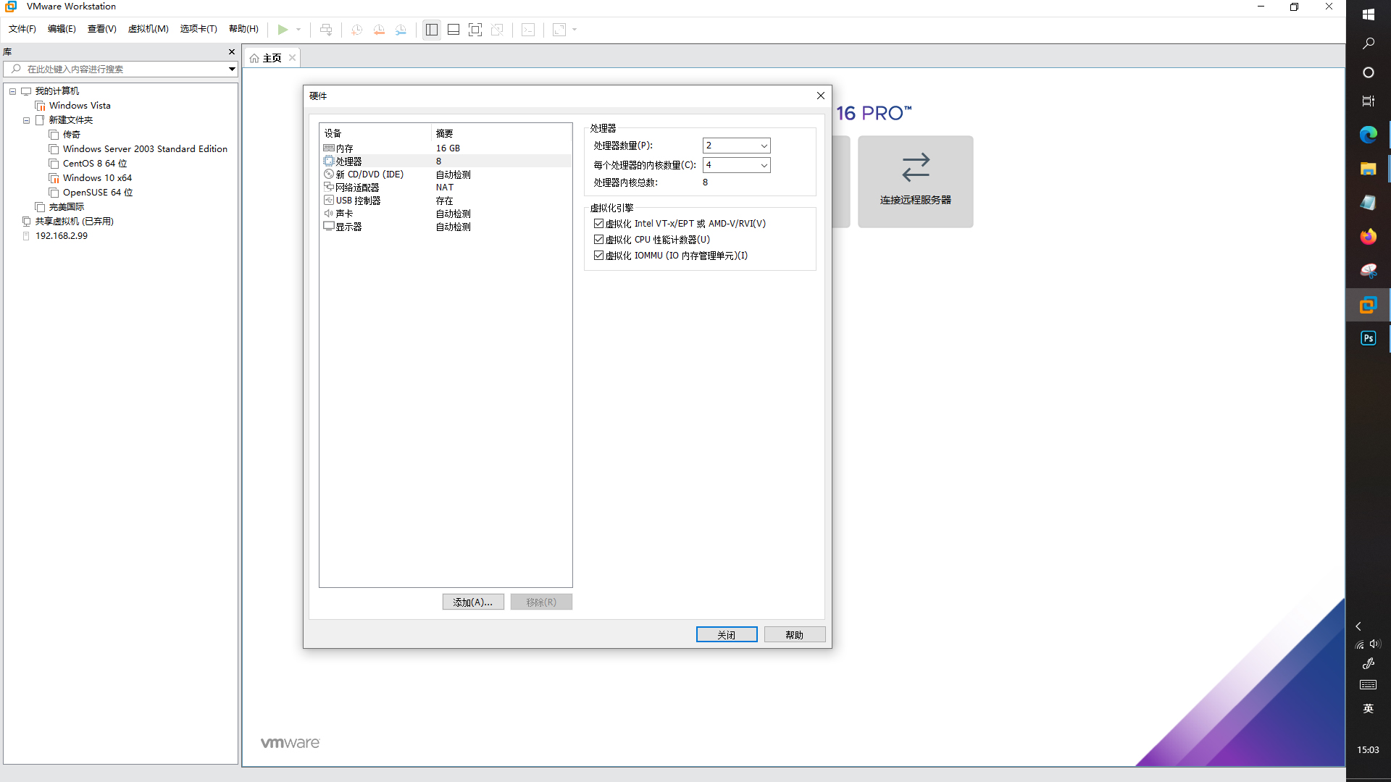Click the Unity mode toolbar icon
The height and width of the screenshot is (782, 1391).
coord(497,30)
